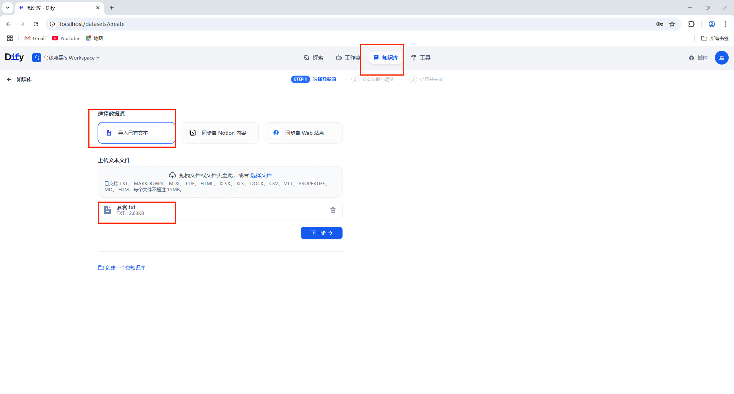Open the password manager key icon
Viewport: 734px width, 394px height.
pos(659,24)
